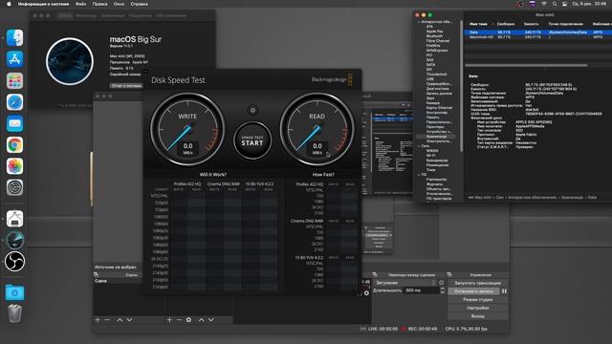
Task: Launch Google Chrome from the Dock
Action: pos(15,145)
